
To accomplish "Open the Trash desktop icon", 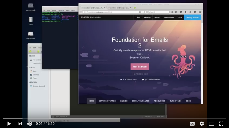I will 31,21.
